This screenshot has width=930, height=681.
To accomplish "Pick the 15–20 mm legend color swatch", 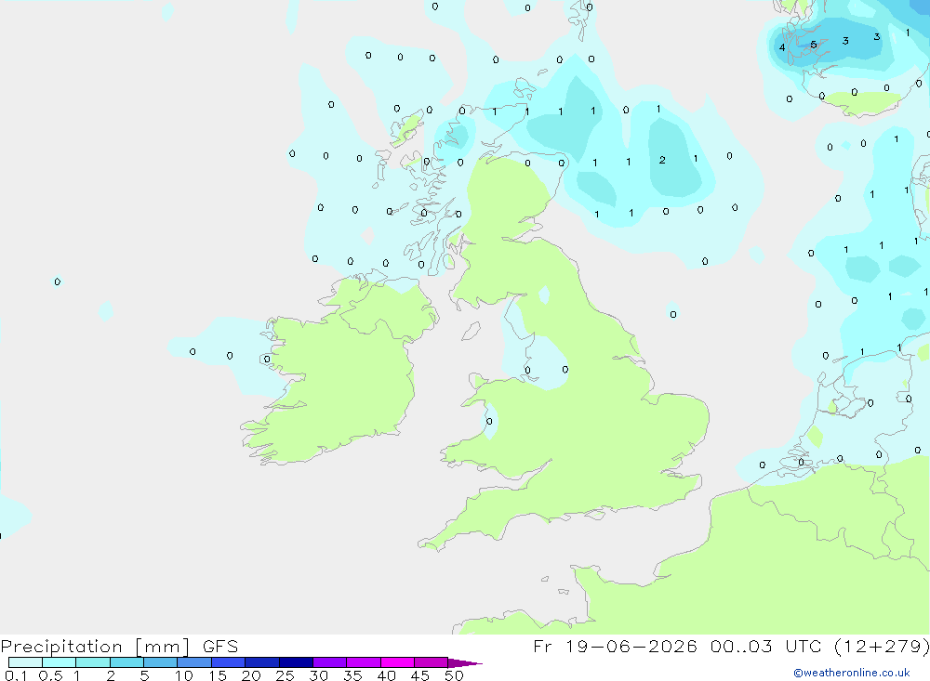I will pos(229,662).
